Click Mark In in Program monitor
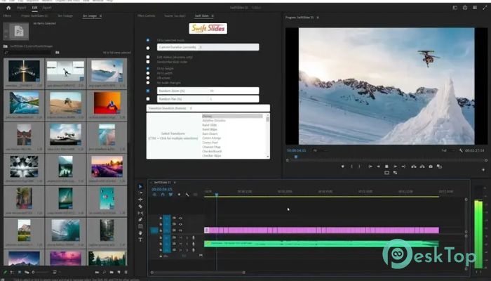This screenshot has width=491, height=281. (x=351, y=166)
